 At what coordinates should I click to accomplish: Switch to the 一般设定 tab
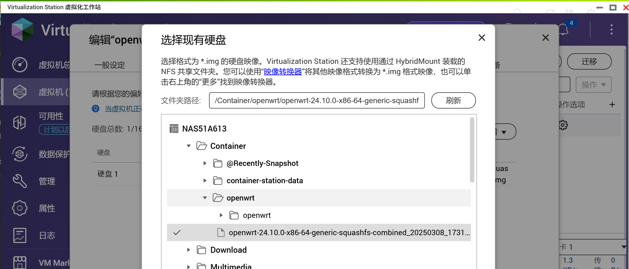coord(110,65)
